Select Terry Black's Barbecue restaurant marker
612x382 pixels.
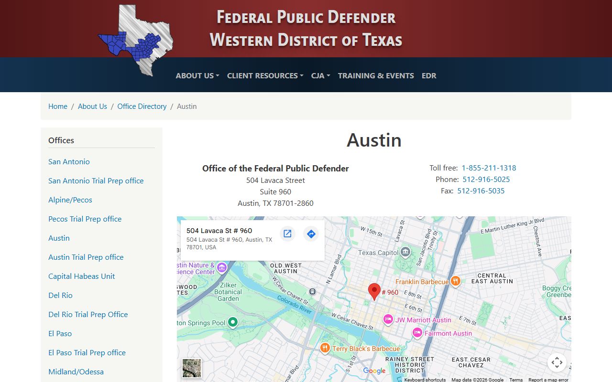(x=325, y=348)
